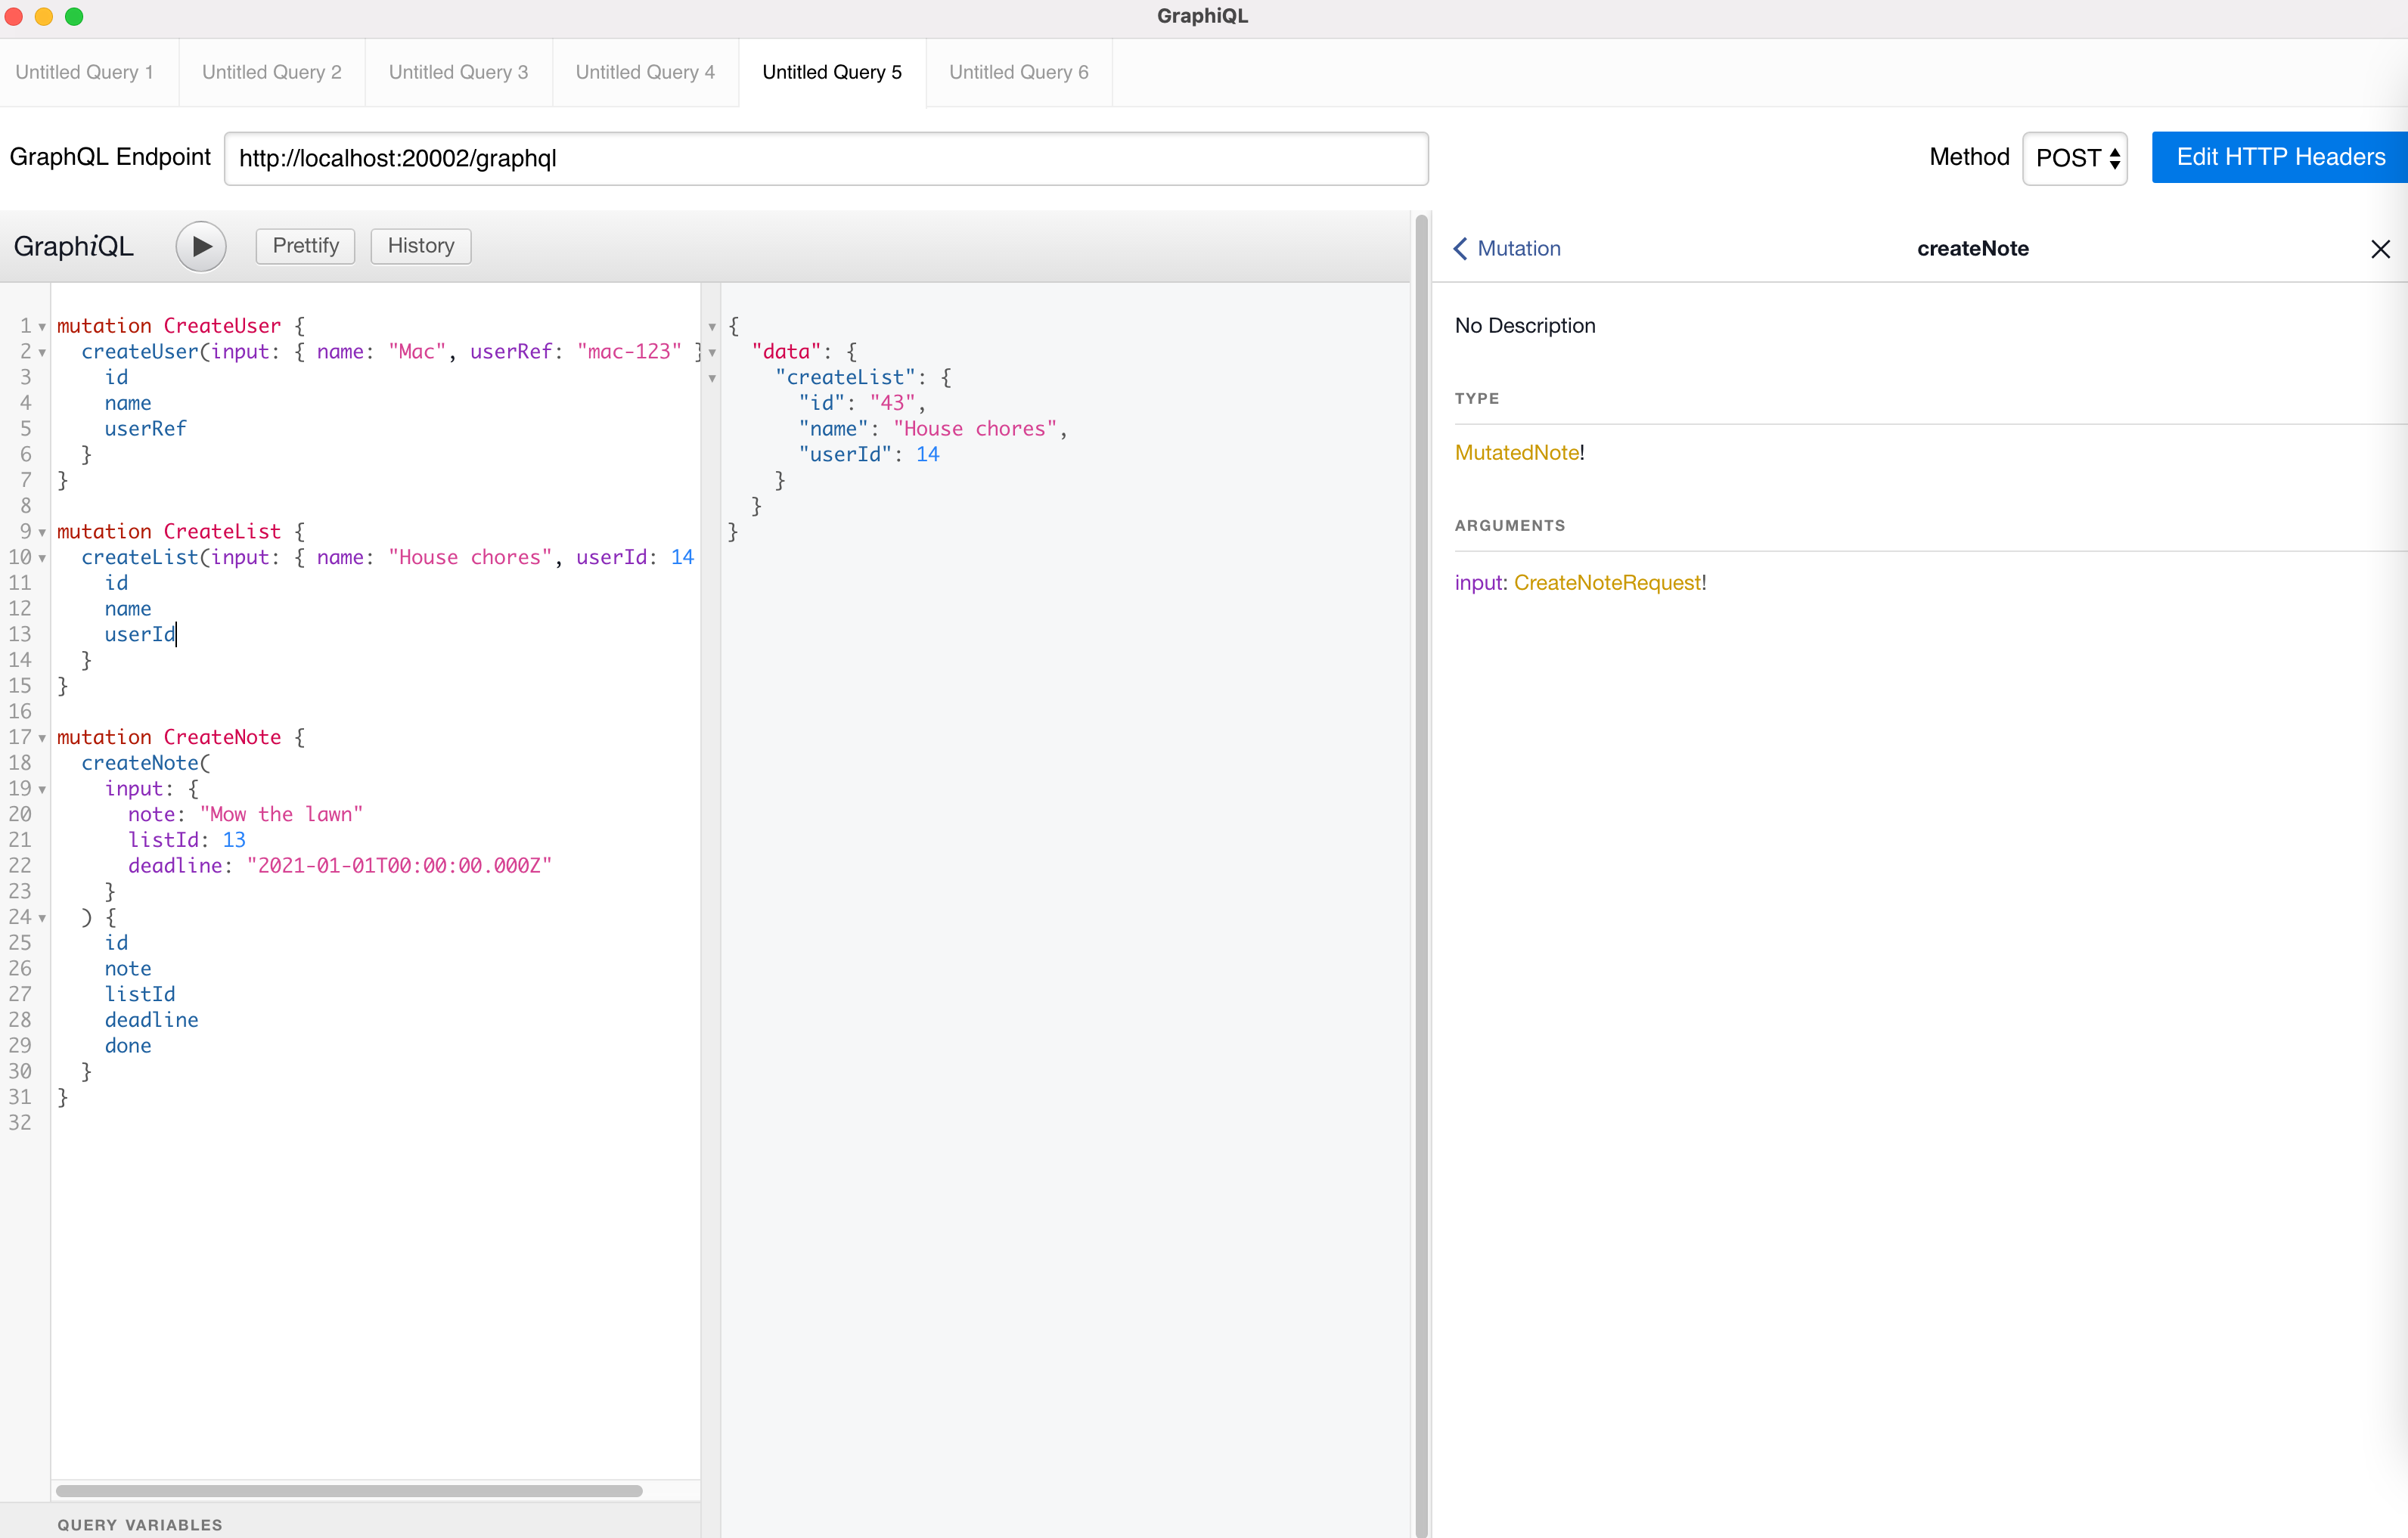2408x1538 pixels.
Task: Collapse the selection set on line 24
Action: [42, 918]
